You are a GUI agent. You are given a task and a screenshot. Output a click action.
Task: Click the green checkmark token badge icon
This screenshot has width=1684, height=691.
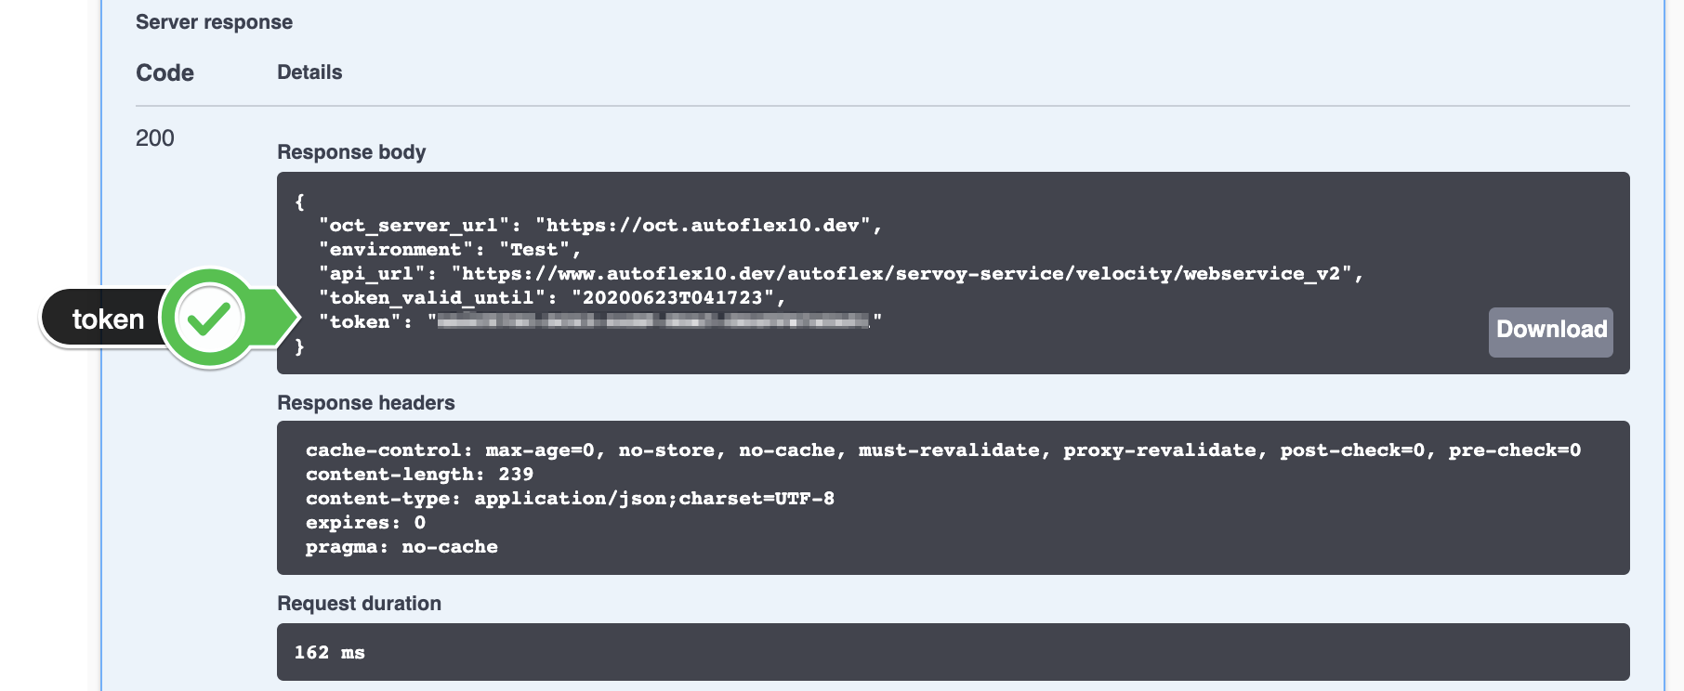(209, 319)
